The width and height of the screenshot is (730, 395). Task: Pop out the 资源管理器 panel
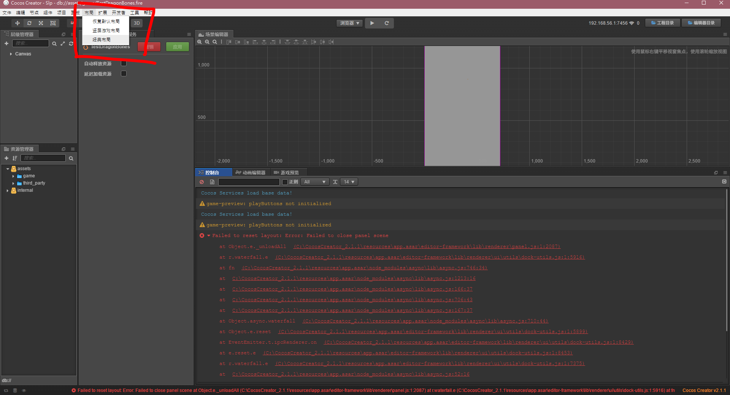coord(63,149)
